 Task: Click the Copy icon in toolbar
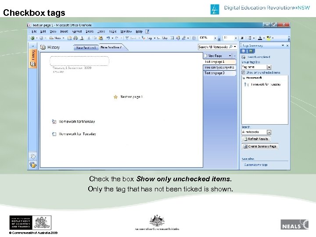[x=94, y=38]
